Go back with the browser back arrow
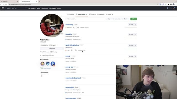177x99 pixels. pos(1,4)
